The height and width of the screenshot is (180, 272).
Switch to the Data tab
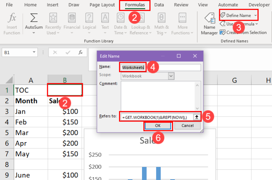pyautogui.click(x=159, y=5)
